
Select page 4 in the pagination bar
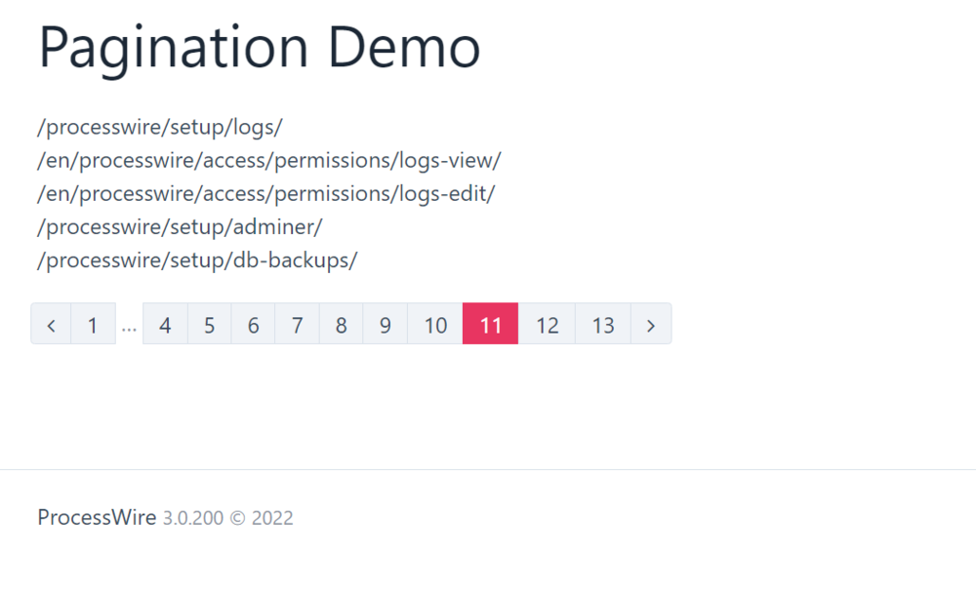(x=164, y=324)
